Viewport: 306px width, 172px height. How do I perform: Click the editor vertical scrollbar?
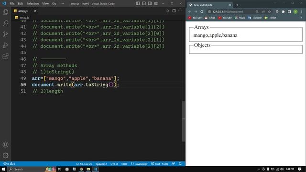coord(184,121)
